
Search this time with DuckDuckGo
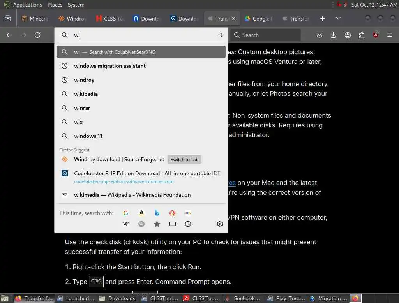coord(173,213)
